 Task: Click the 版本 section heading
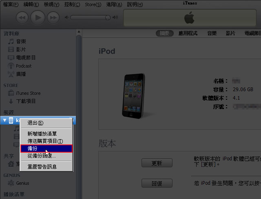(x=107, y=143)
